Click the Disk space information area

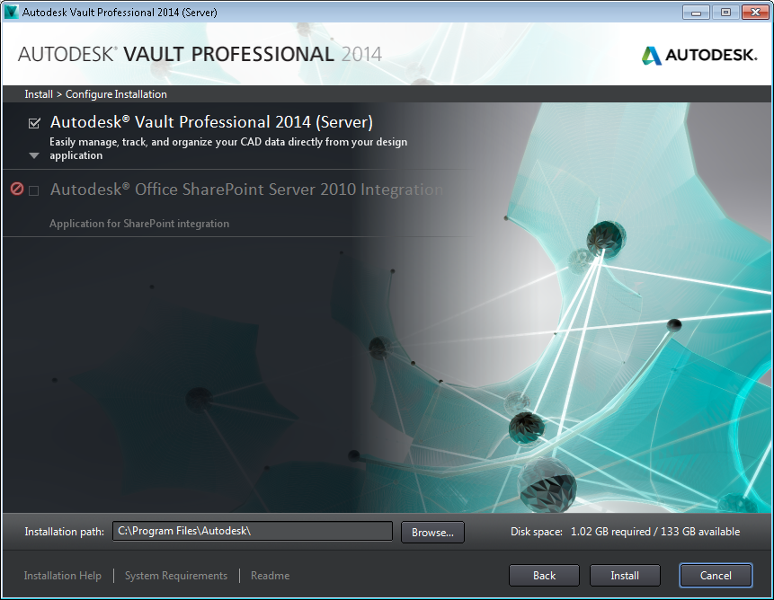coord(624,531)
